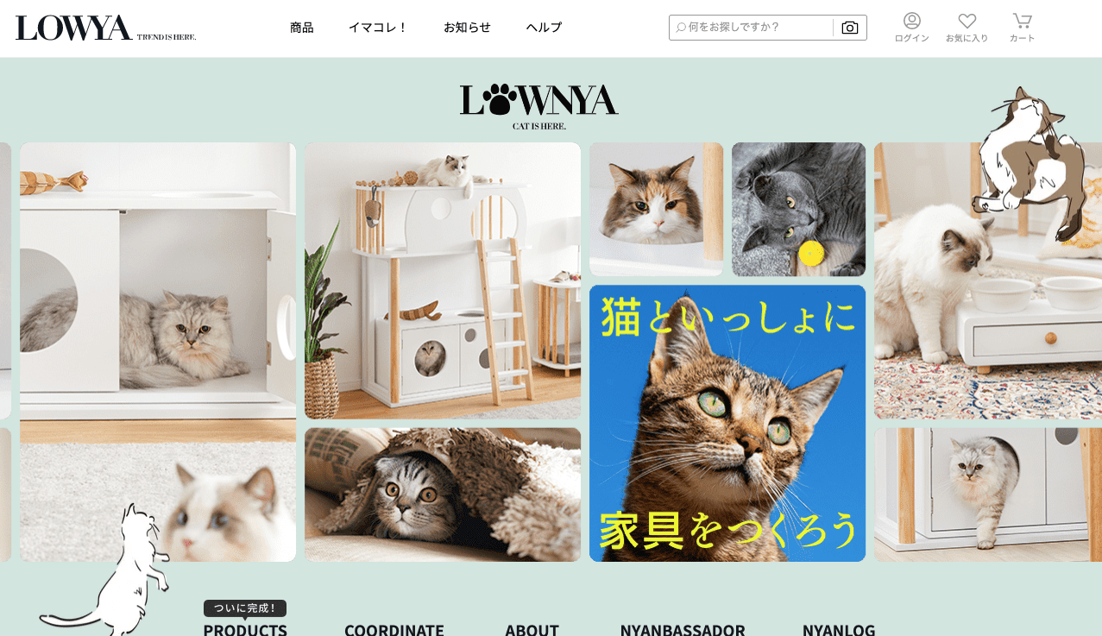Open the イマコレ！ menu item

378,28
